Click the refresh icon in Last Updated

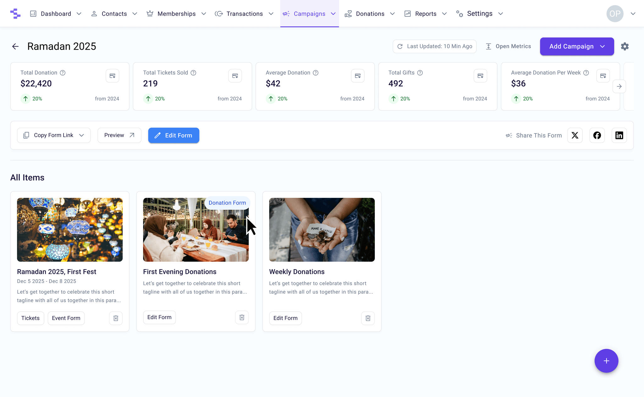[x=400, y=46]
